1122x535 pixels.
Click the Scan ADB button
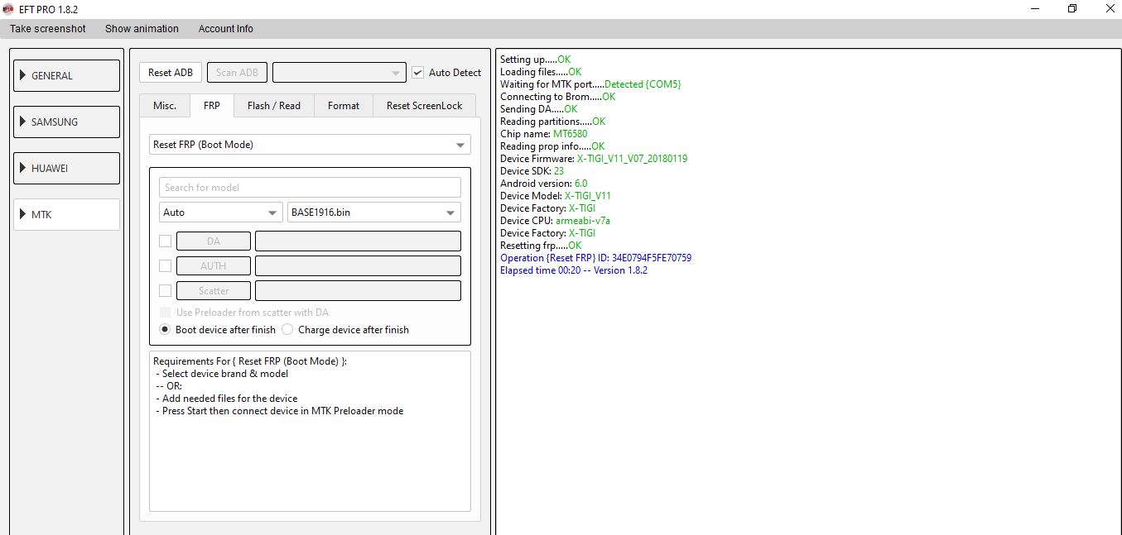pos(237,73)
